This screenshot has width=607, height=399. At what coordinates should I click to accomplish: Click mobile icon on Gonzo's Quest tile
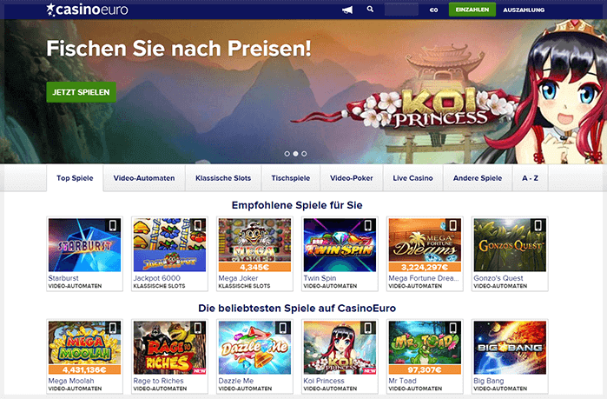pos(538,225)
